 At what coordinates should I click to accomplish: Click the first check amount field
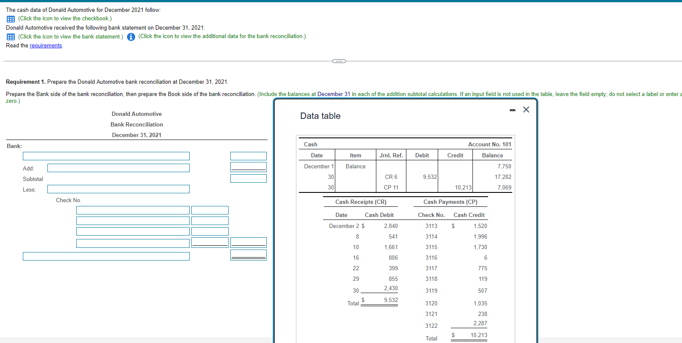[210, 210]
